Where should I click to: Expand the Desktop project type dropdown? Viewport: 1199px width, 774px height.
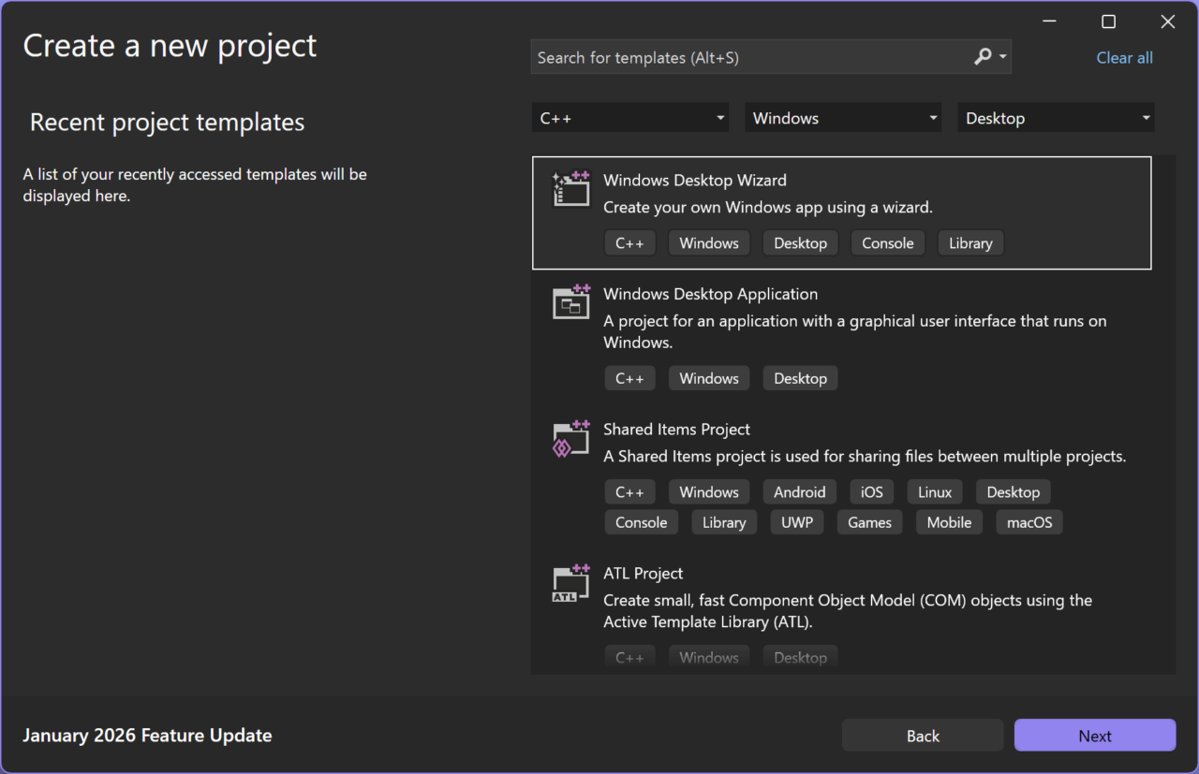1056,118
